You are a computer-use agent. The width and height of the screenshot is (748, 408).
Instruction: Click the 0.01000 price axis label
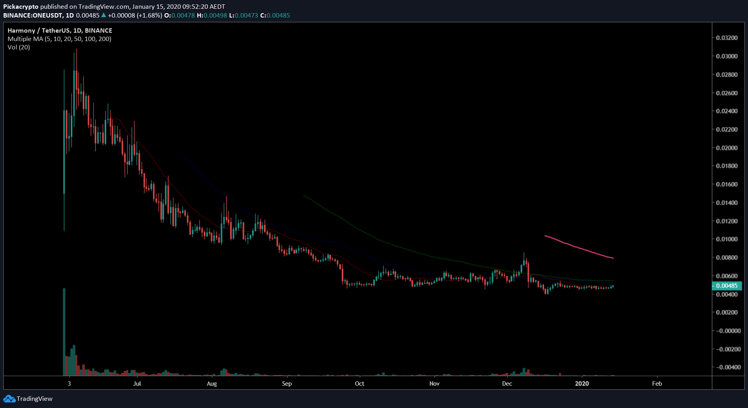click(x=727, y=239)
